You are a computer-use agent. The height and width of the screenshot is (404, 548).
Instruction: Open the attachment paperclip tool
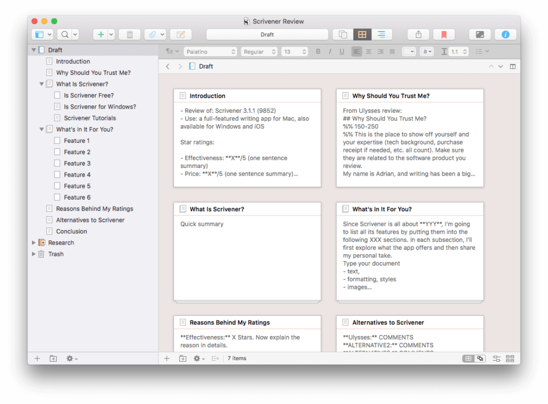point(153,35)
